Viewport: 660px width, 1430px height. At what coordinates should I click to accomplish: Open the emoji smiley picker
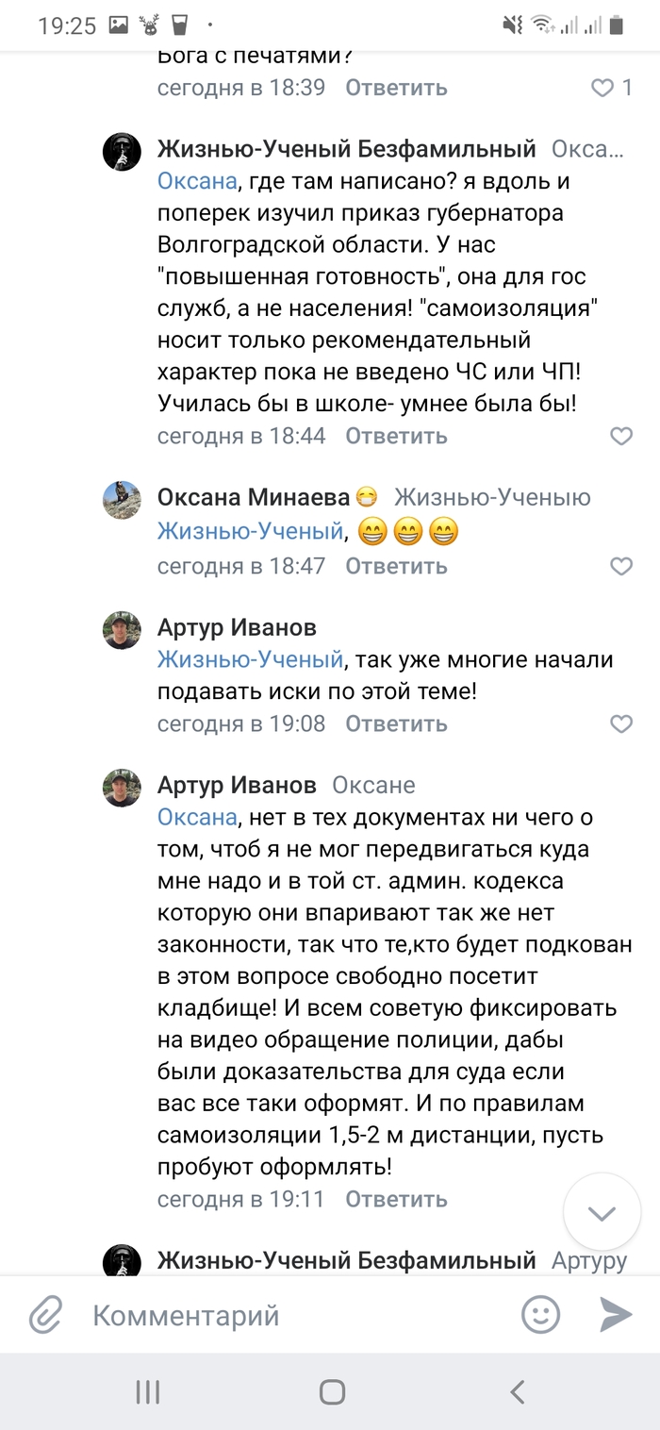541,1314
